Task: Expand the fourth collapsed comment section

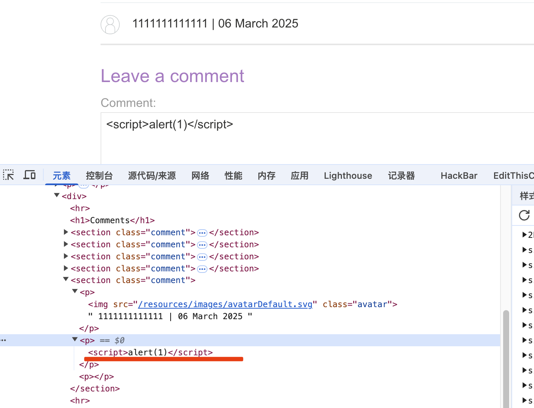Action: pyautogui.click(x=66, y=268)
